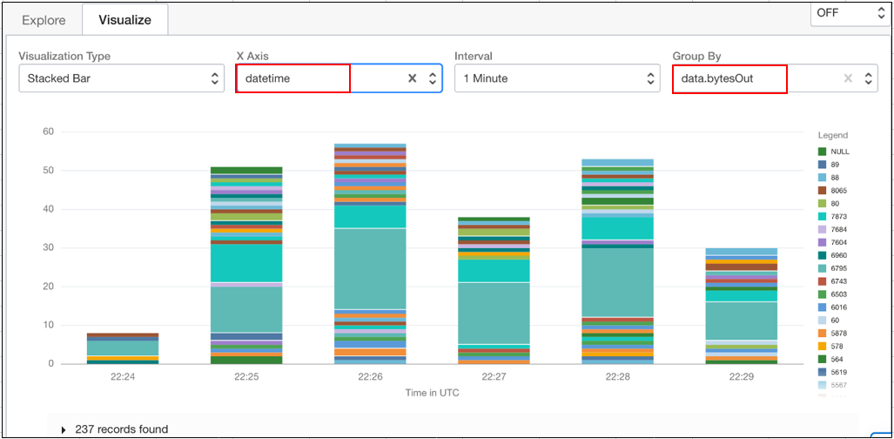
Task: Click the 5567 legend swatch
Action: tap(822, 385)
